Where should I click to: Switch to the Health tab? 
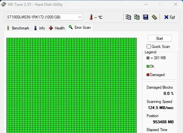coord(57,28)
